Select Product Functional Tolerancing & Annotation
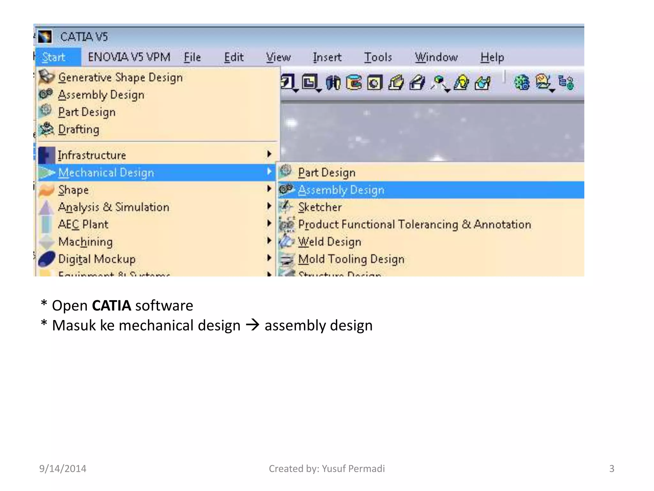 [431, 224]
